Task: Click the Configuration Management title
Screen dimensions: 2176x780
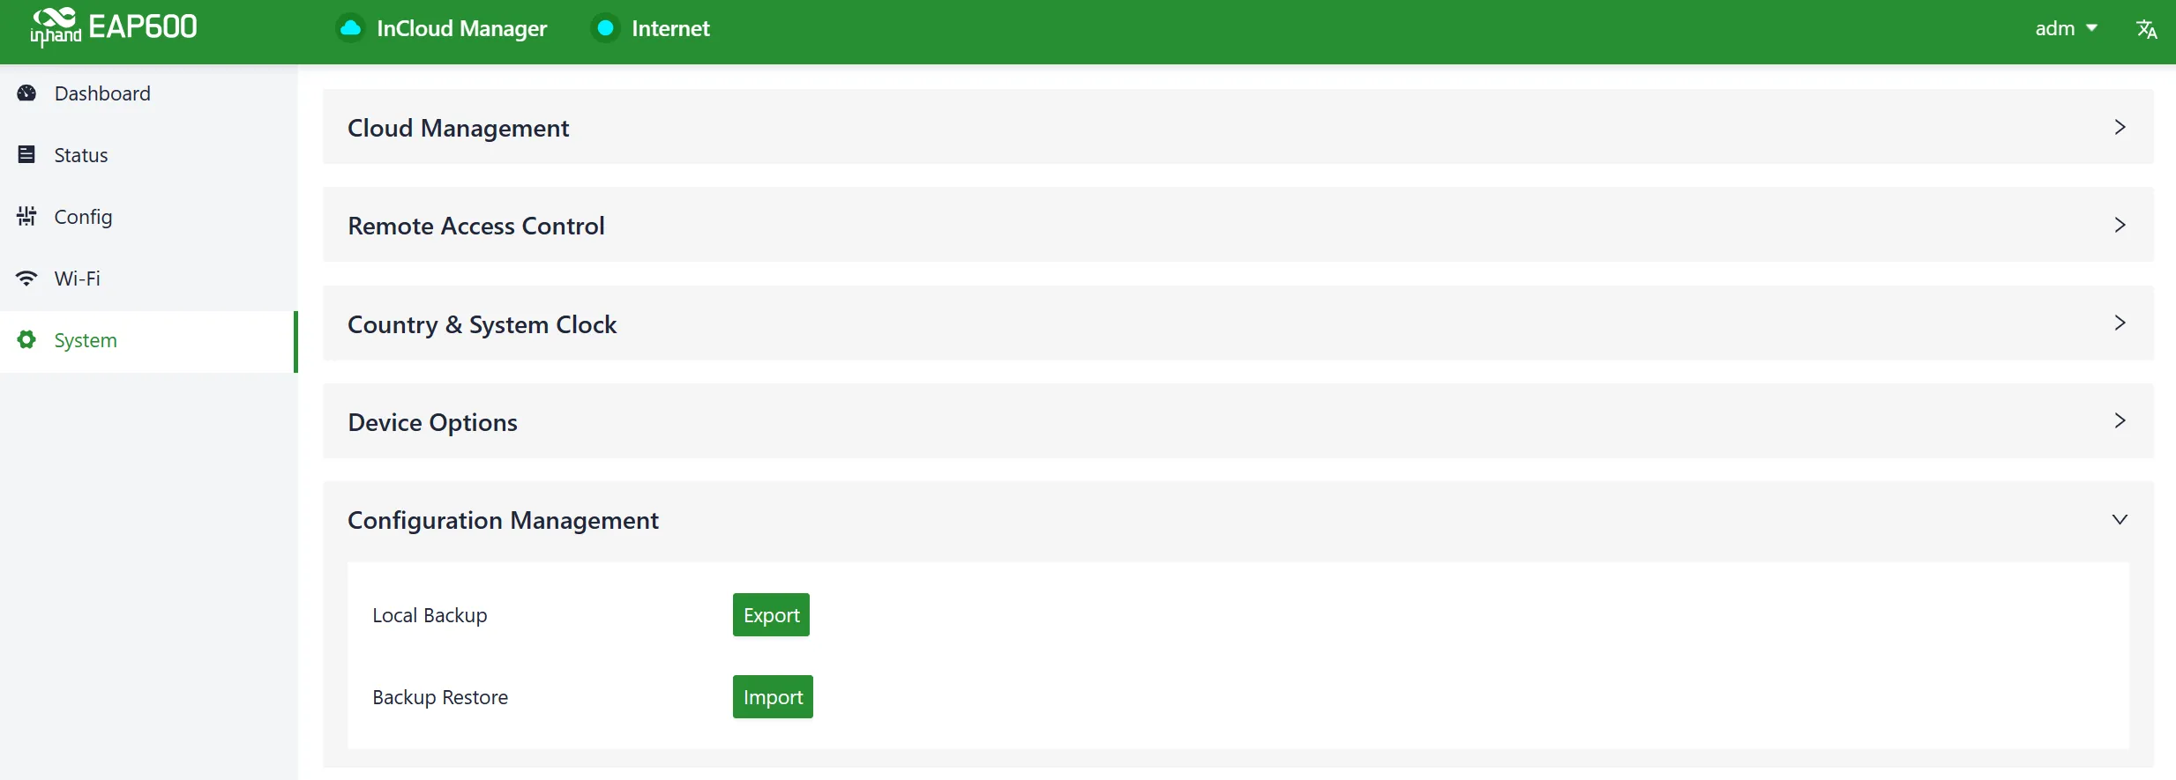Action: (x=503, y=521)
